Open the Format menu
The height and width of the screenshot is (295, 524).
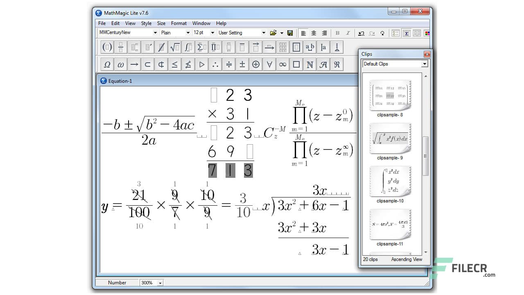tap(178, 23)
